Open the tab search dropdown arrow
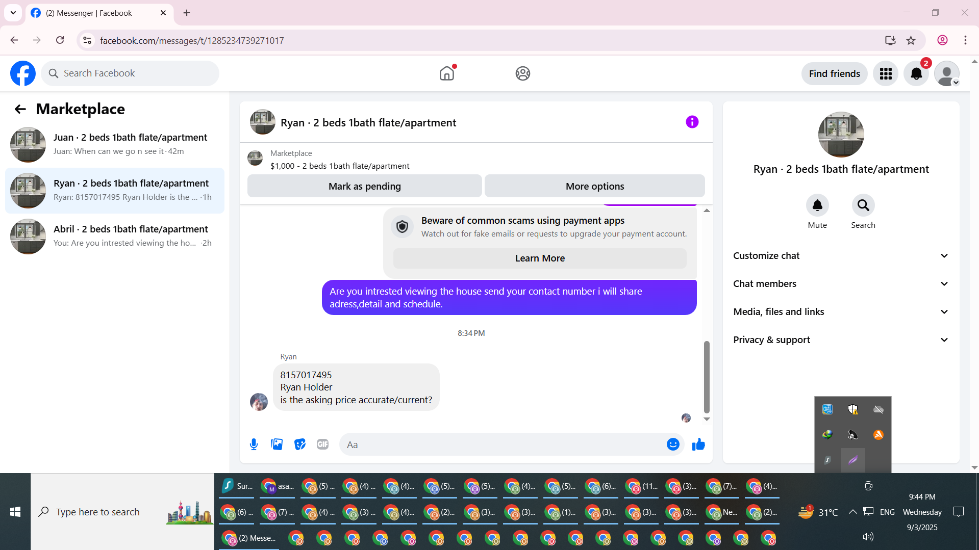The width and height of the screenshot is (979, 550). point(13,13)
